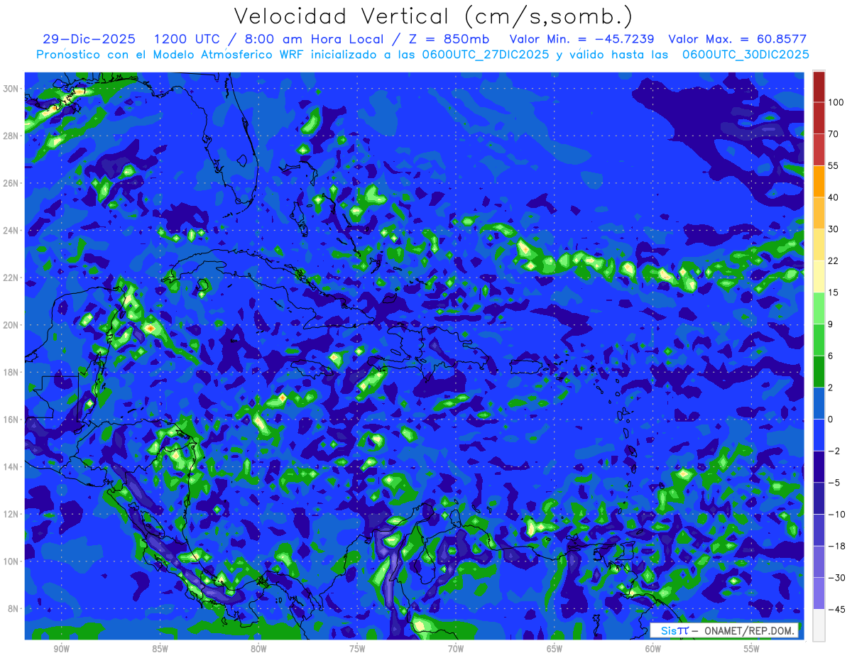Click the "10N" latitude label
The width and height of the screenshot is (852, 658).
click(x=11, y=561)
